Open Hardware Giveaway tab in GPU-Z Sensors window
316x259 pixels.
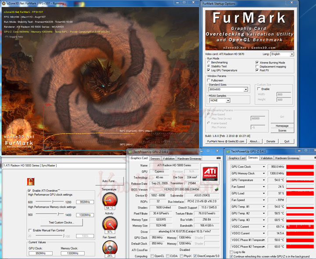tap(287, 158)
